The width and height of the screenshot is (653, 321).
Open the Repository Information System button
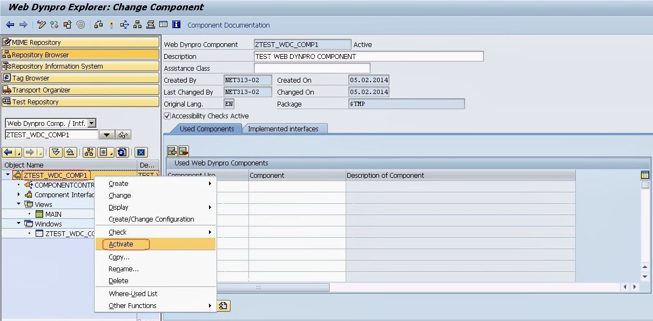coord(80,66)
